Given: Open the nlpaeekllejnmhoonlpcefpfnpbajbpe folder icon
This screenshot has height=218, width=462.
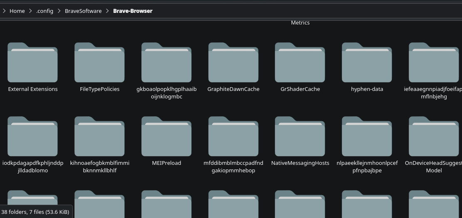Looking at the screenshot, I should (x=367, y=136).
